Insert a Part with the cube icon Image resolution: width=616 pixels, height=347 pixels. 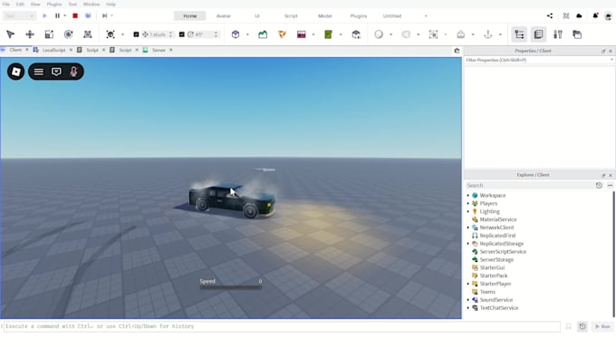236,34
